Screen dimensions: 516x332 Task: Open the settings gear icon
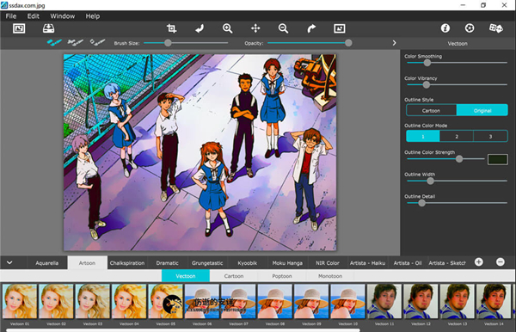[x=470, y=28]
